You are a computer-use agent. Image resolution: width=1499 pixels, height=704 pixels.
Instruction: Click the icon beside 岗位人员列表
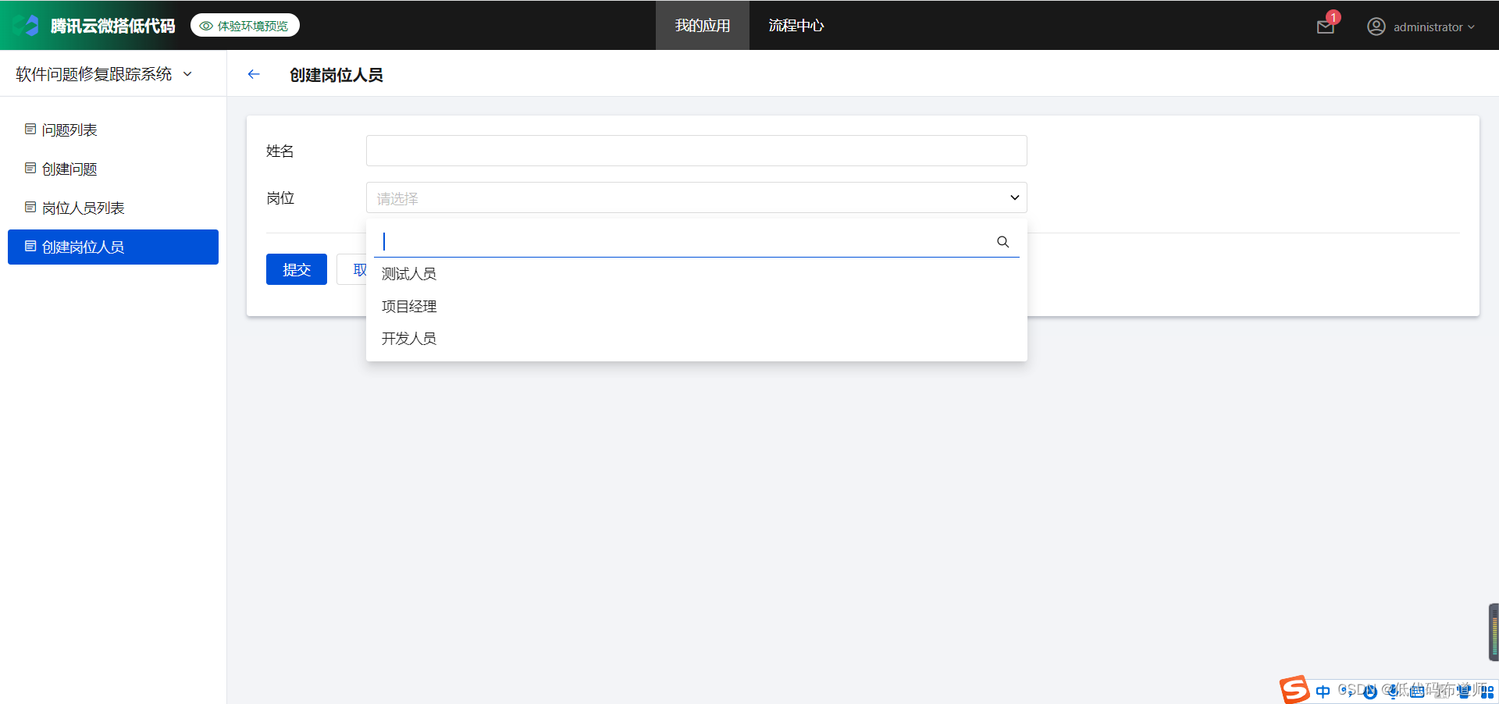click(x=30, y=207)
